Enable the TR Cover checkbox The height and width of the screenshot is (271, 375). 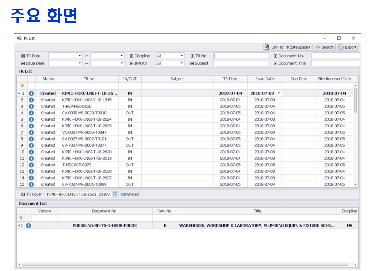(23, 194)
